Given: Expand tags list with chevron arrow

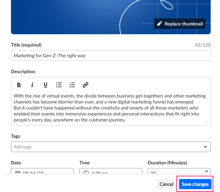Looking at the screenshot, I should [205, 147].
